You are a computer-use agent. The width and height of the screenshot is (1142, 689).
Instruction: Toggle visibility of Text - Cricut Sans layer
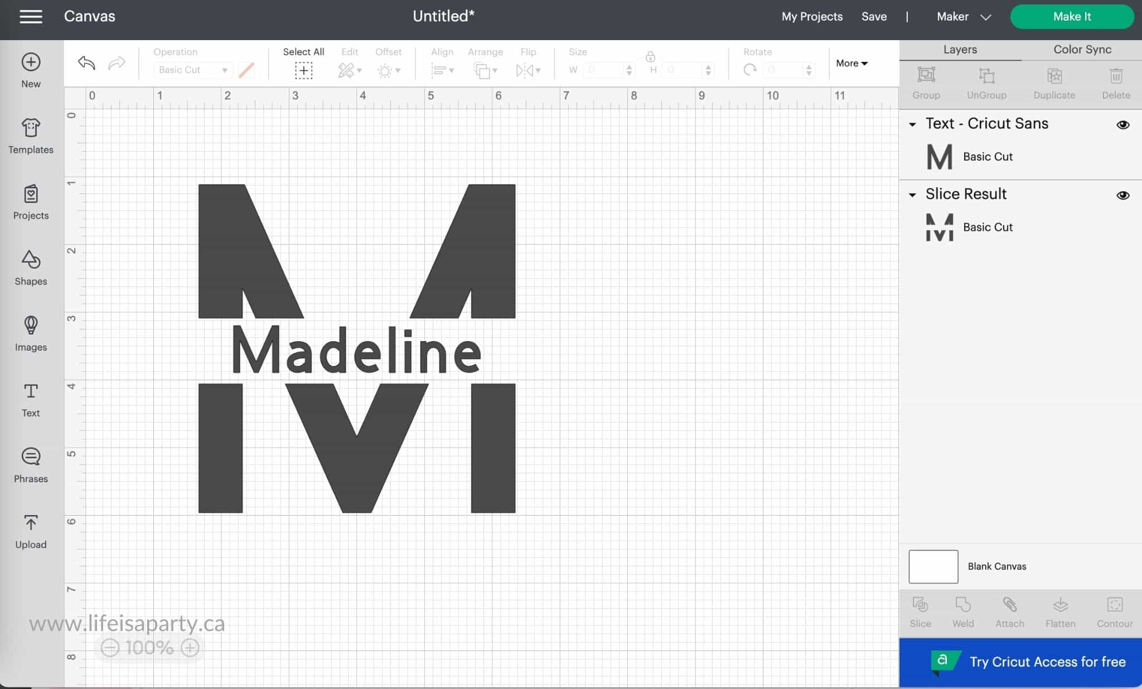tap(1124, 124)
